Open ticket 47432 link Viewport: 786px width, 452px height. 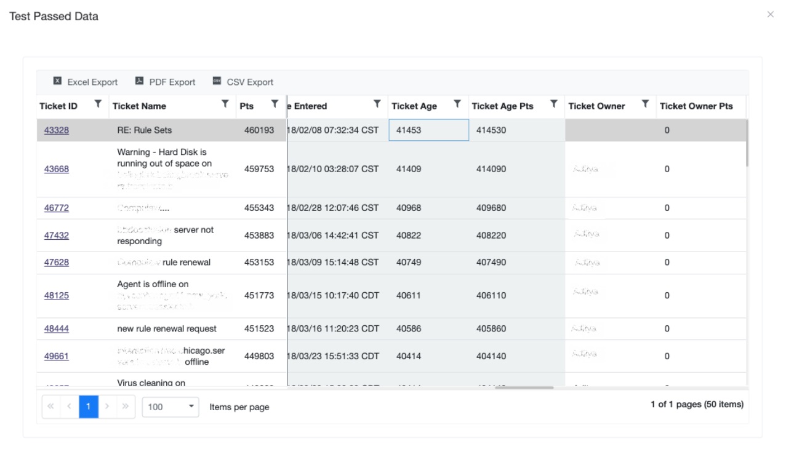(57, 236)
